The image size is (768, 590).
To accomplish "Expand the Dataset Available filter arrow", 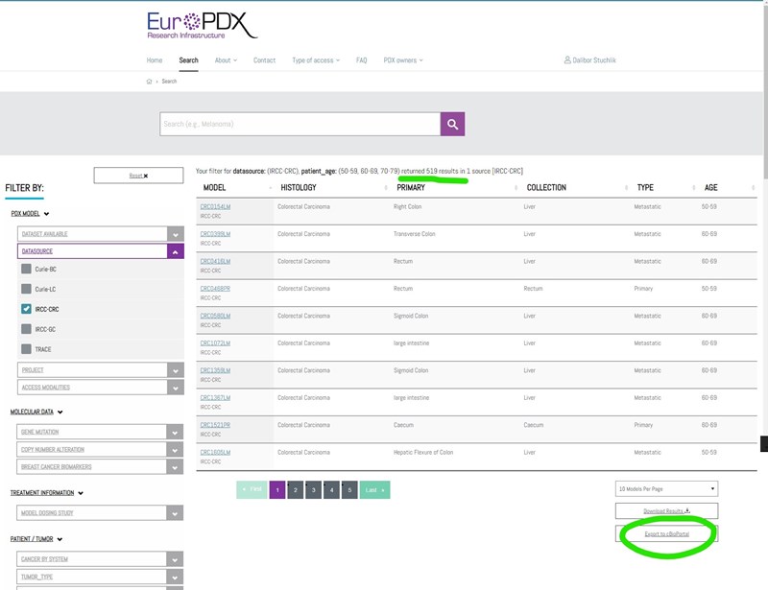I will 175,234.
